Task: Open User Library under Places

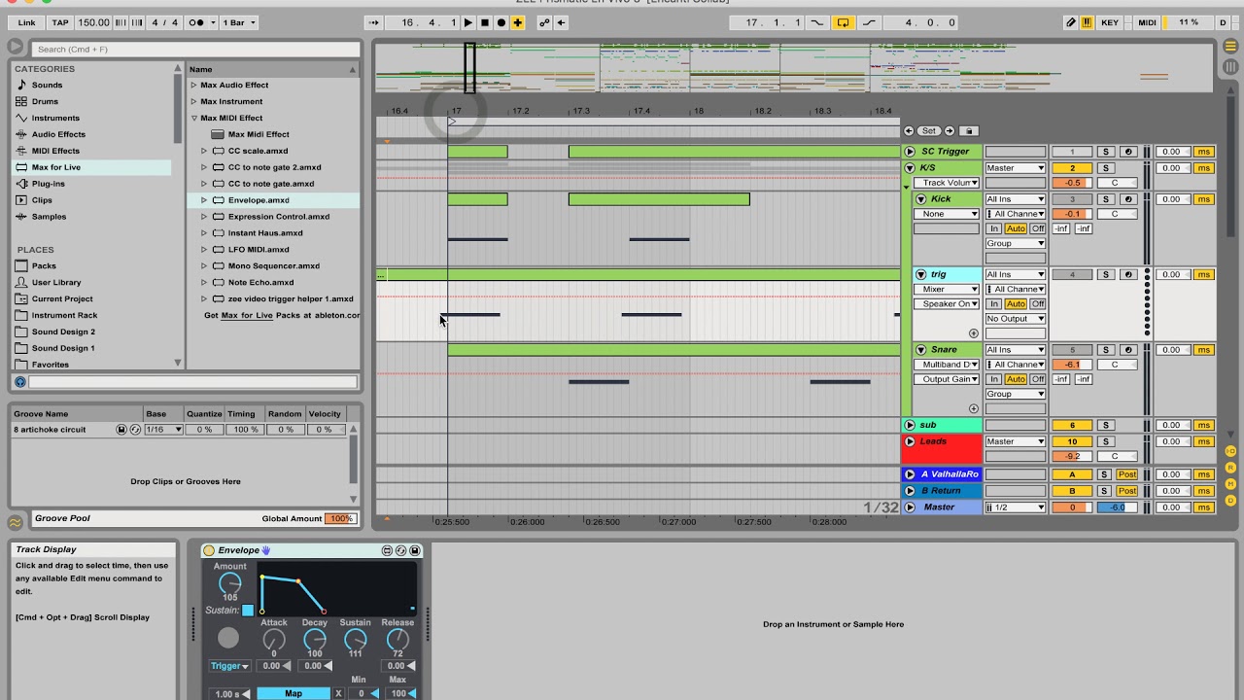Action: [x=56, y=282]
